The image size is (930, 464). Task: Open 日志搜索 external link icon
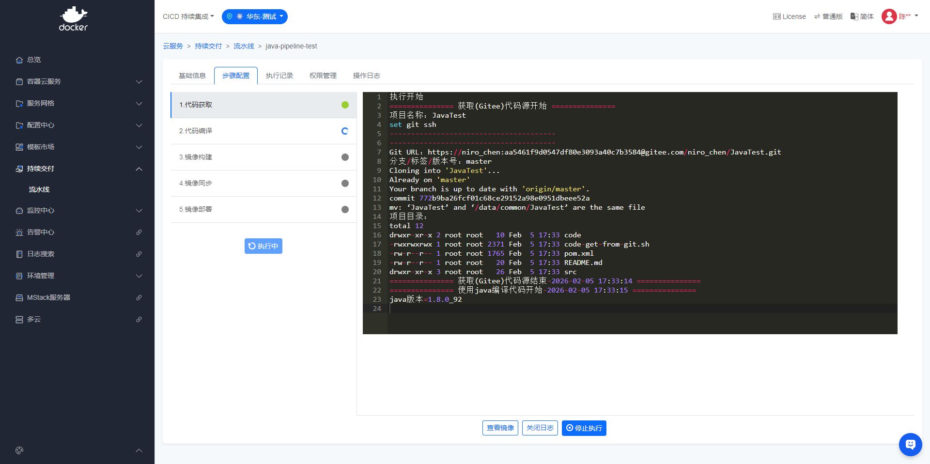pos(139,254)
